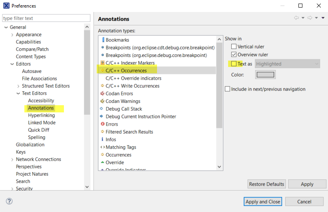Collapse the Text Editors tree node

18,93
